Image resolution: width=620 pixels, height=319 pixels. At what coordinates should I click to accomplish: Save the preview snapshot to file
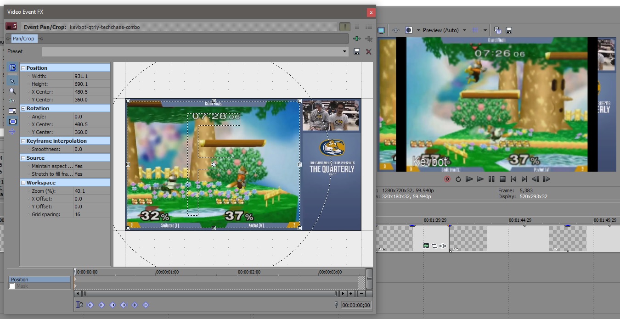(509, 30)
